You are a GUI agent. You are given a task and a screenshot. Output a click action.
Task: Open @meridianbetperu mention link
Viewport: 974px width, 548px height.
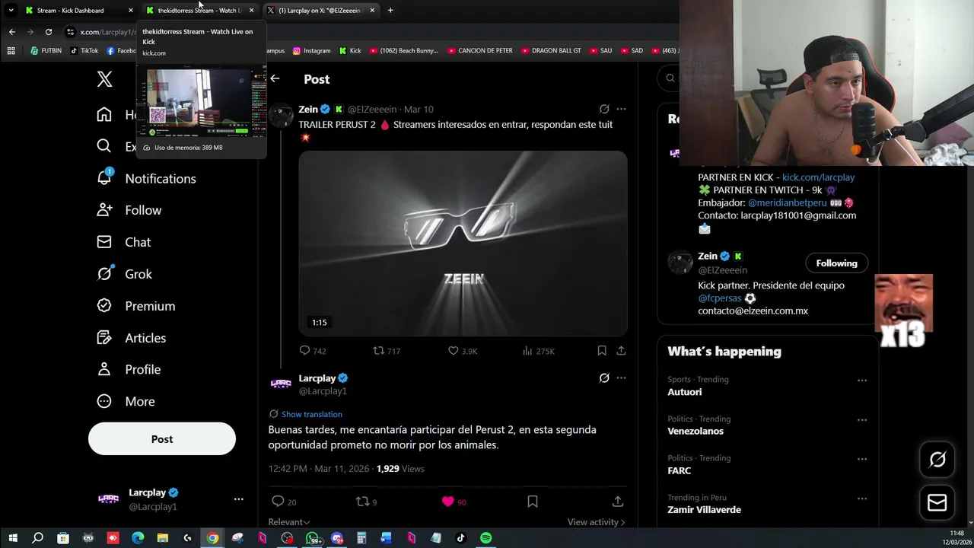click(x=787, y=202)
